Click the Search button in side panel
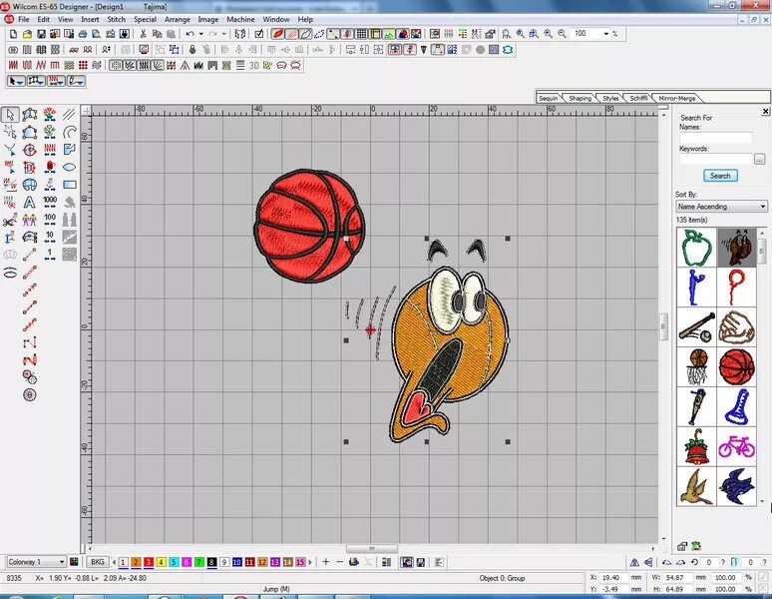This screenshot has height=599, width=772. click(720, 176)
